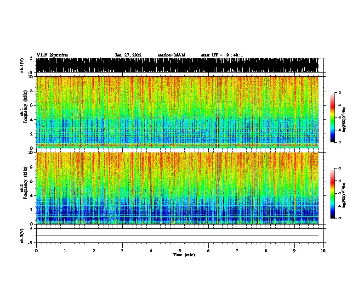Click the ch.1 spectrogram panel
The width and height of the screenshot is (364, 281).
click(177, 112)
